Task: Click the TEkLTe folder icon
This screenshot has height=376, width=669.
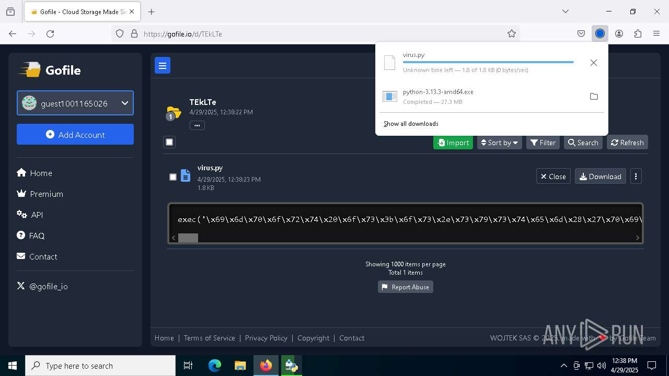Action: tap(173, 112)
